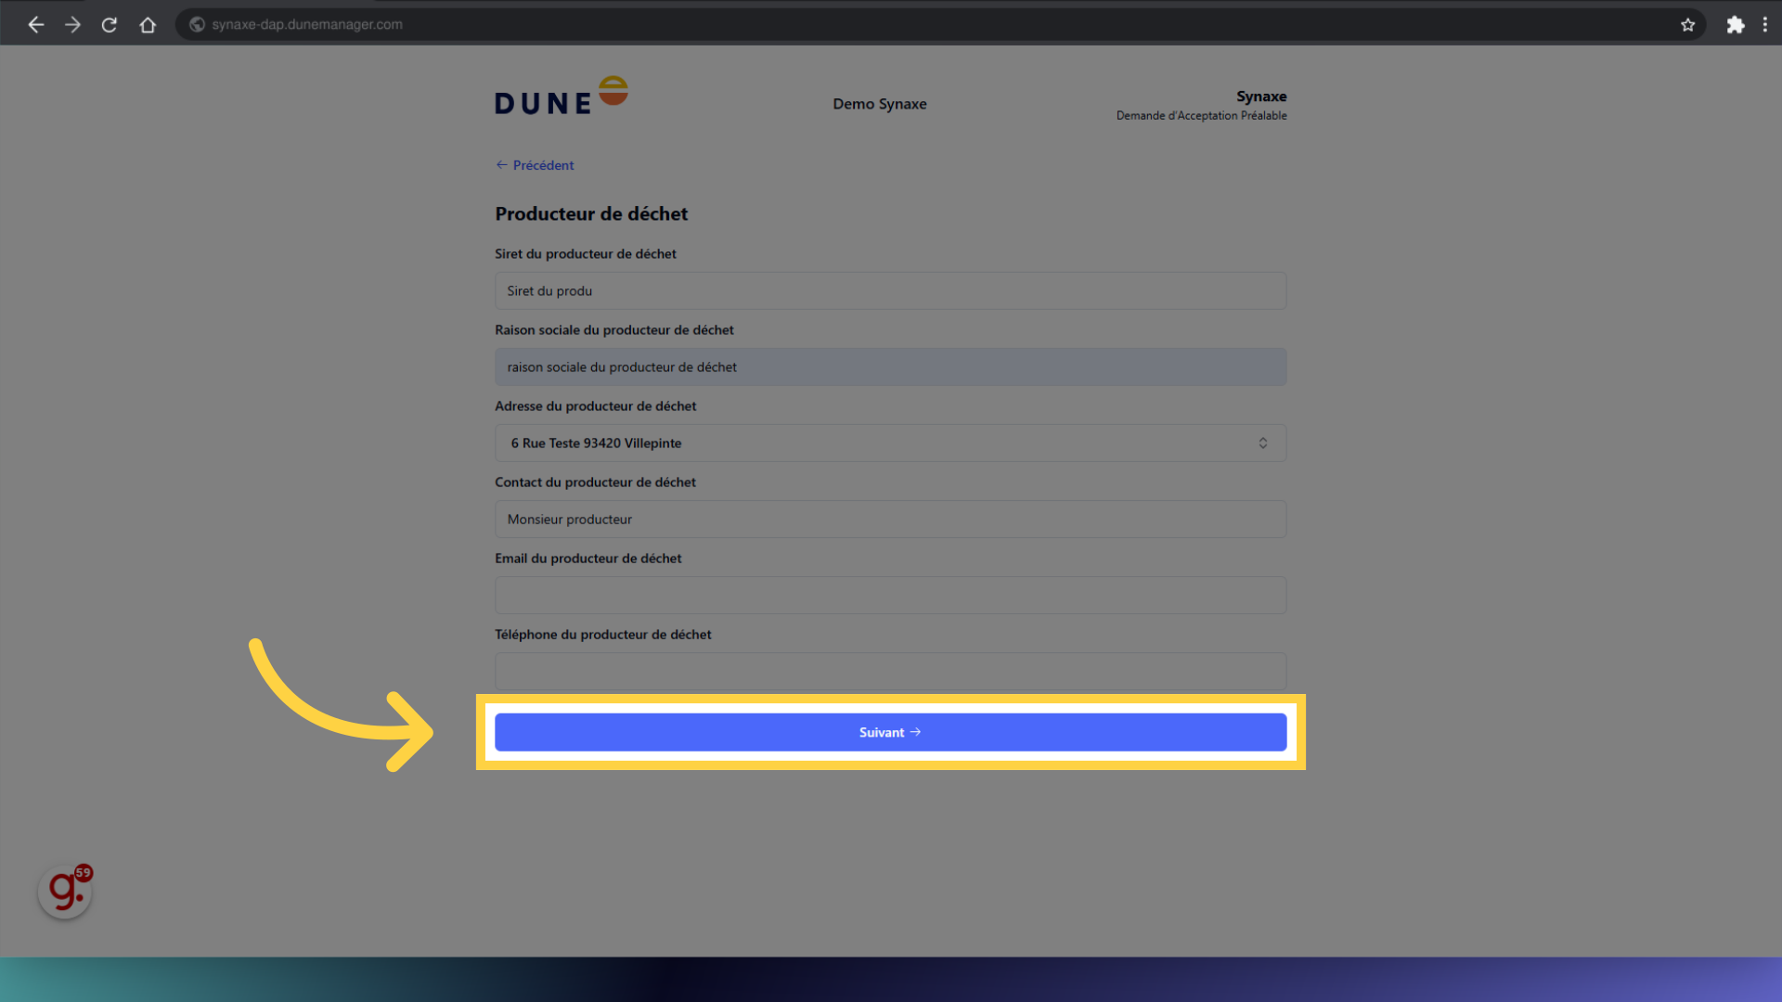This screenshot has height=1002, width=1782.
Task: Click the browser home icon
Action: coord(147,24)
